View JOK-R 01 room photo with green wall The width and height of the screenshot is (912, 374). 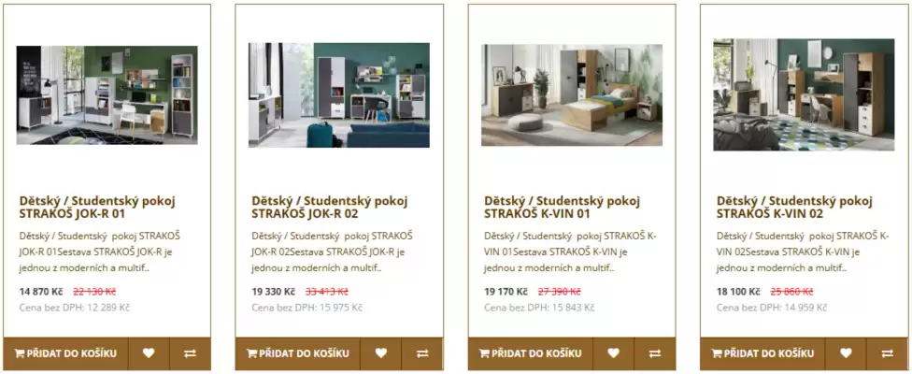tap(107, 95)
